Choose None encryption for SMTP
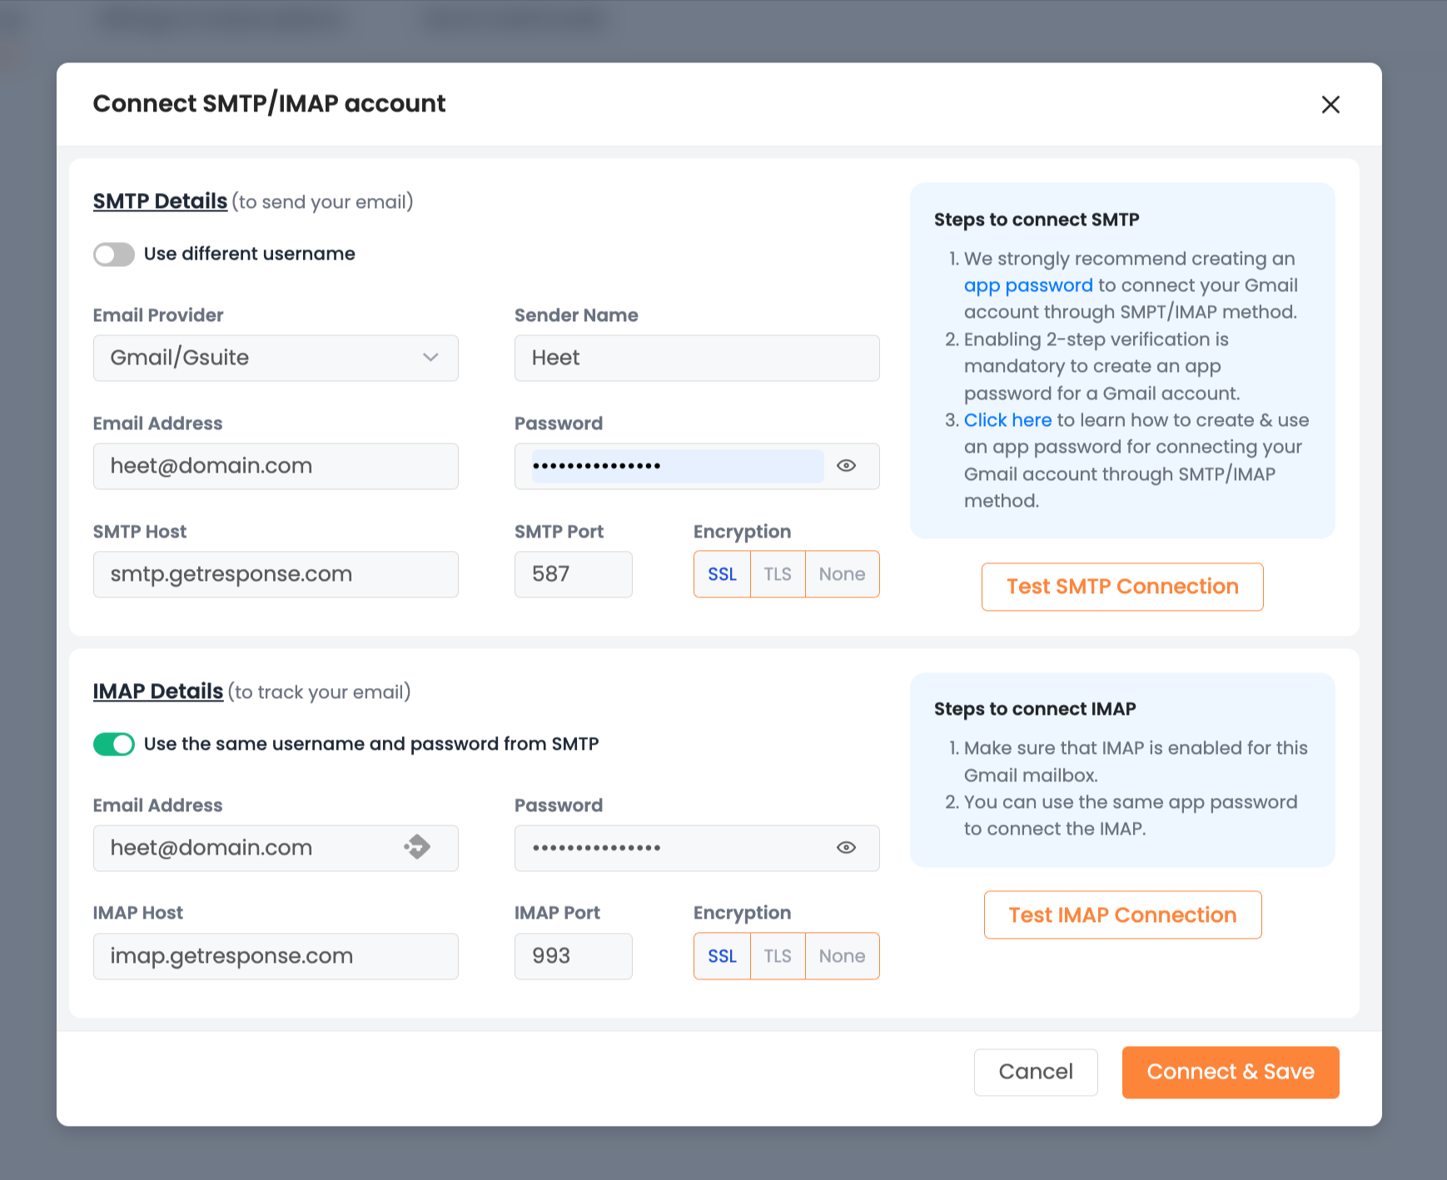Image resolution: width=1447 pixels, height=1180 pixels. click(842, 574)
